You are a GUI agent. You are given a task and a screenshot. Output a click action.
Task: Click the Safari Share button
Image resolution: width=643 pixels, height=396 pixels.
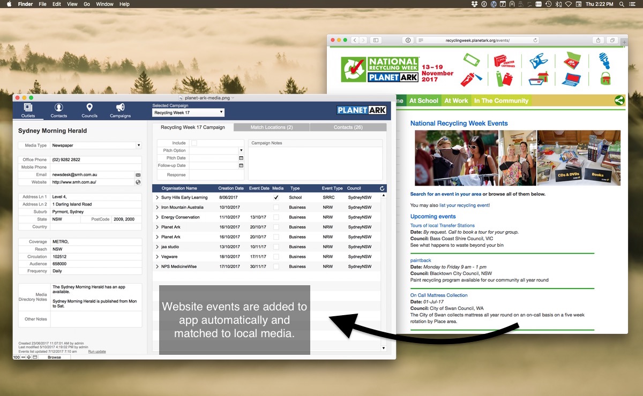[x=598, y=40]
